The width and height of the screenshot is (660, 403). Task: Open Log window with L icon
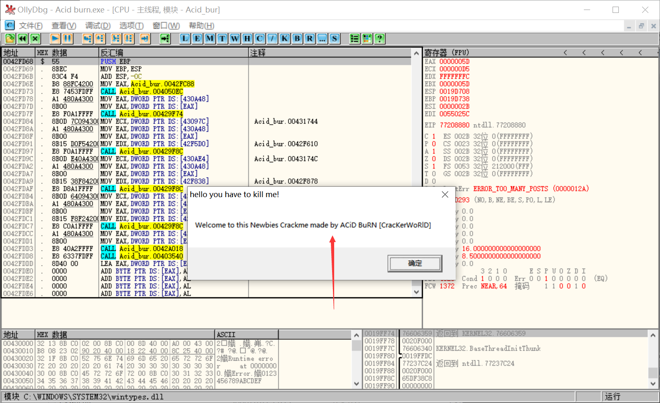click(185, 39)
